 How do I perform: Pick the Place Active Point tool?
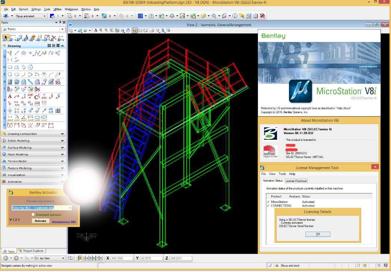30,53
